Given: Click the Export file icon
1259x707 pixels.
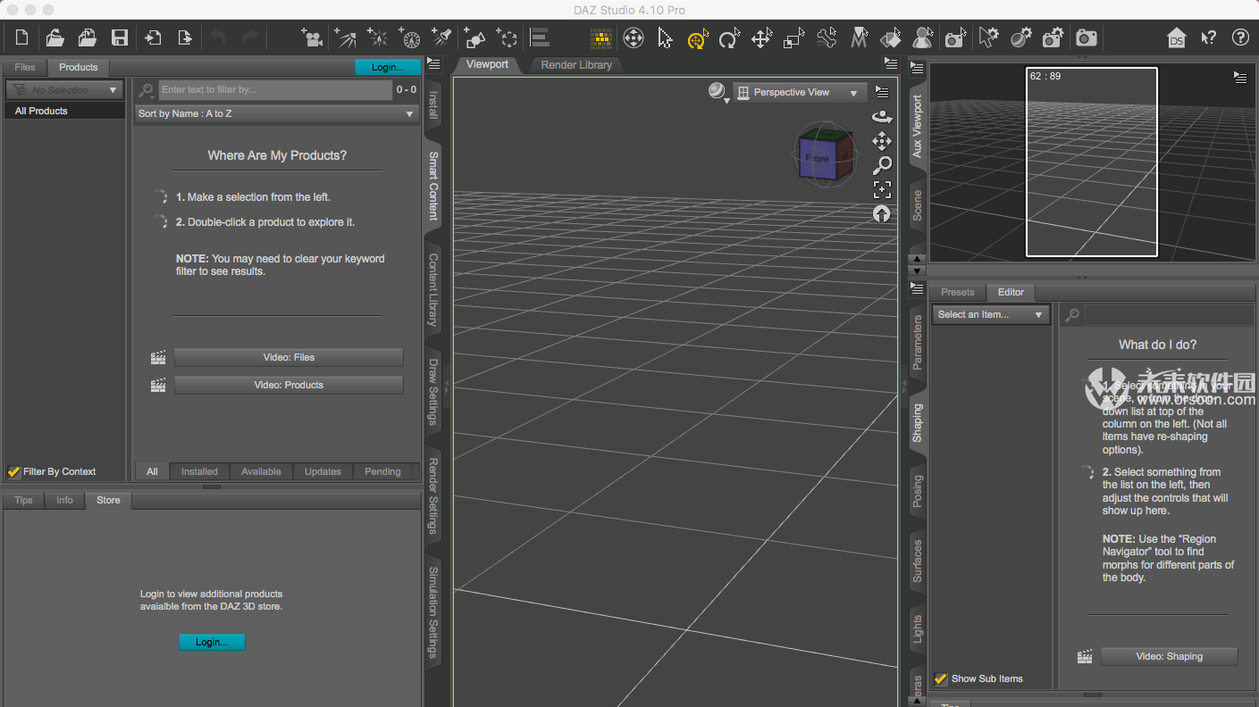Looking at the screenshot, I should tap(185, 37).
